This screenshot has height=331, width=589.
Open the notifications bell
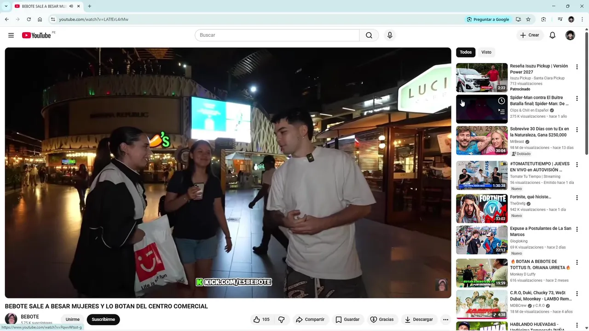pos(553,35)
